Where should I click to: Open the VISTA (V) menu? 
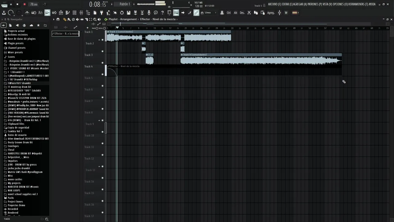pyautogui.click(x=328, y=4)
